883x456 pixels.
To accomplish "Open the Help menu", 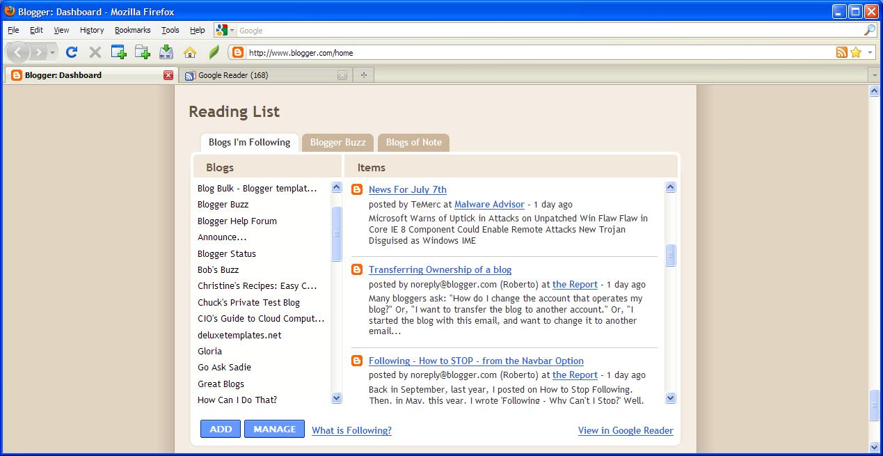I will (198, 30).
